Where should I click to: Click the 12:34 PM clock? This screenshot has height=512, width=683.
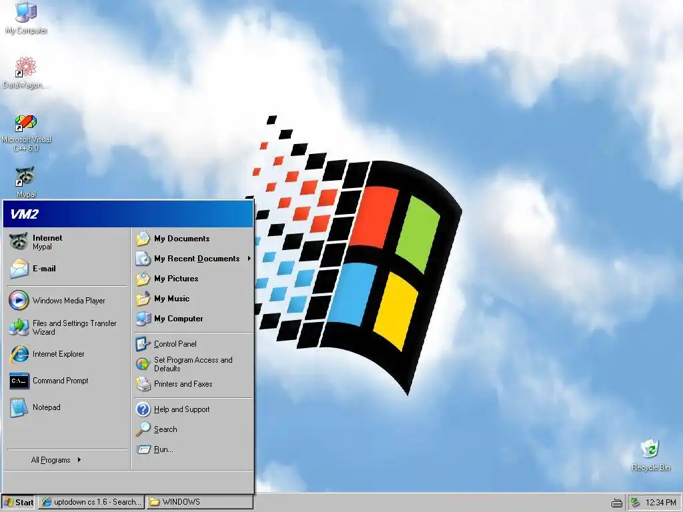coord(661,503)
